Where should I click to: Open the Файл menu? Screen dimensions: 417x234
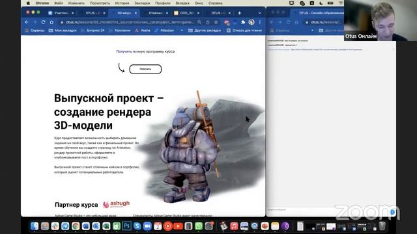click(59, 3)
